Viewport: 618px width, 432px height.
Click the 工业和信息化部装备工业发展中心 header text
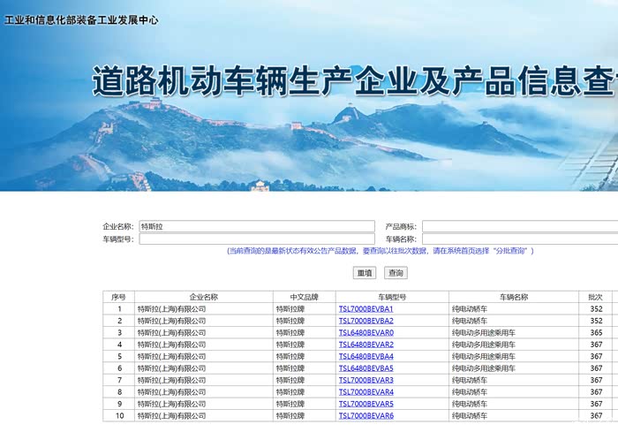click(81, 19)
